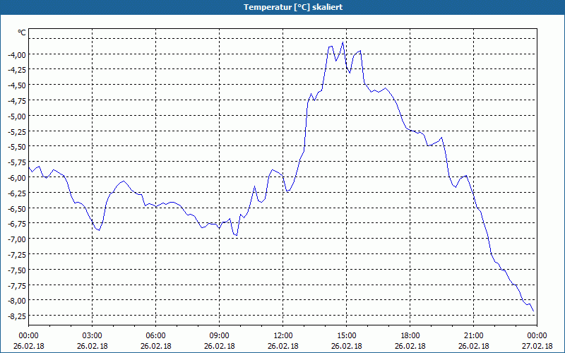Click the 27.02.18 date label

[537, 346]
